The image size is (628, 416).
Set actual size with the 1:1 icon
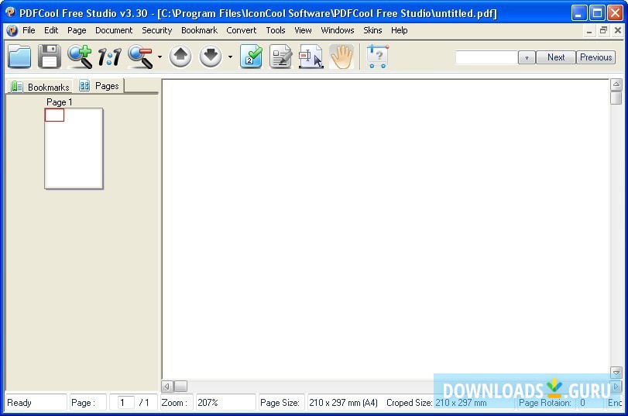point(109,57)
